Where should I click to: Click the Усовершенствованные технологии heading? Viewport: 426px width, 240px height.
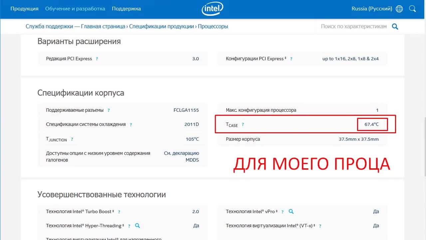[x=102, y=194]
